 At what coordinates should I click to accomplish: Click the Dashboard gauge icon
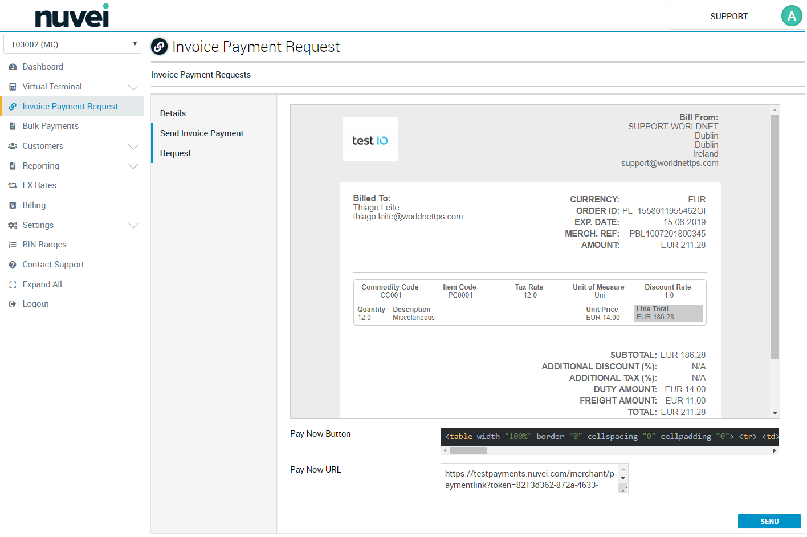coord(13,67)
